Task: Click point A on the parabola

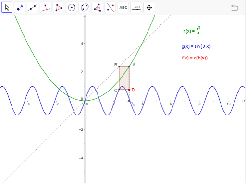Action: (129, 66)
